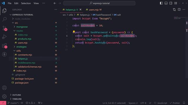Screen dimensions: 188x105
Task: Switch to the users.mjs editor tab
Action: (x=94, y=10)
